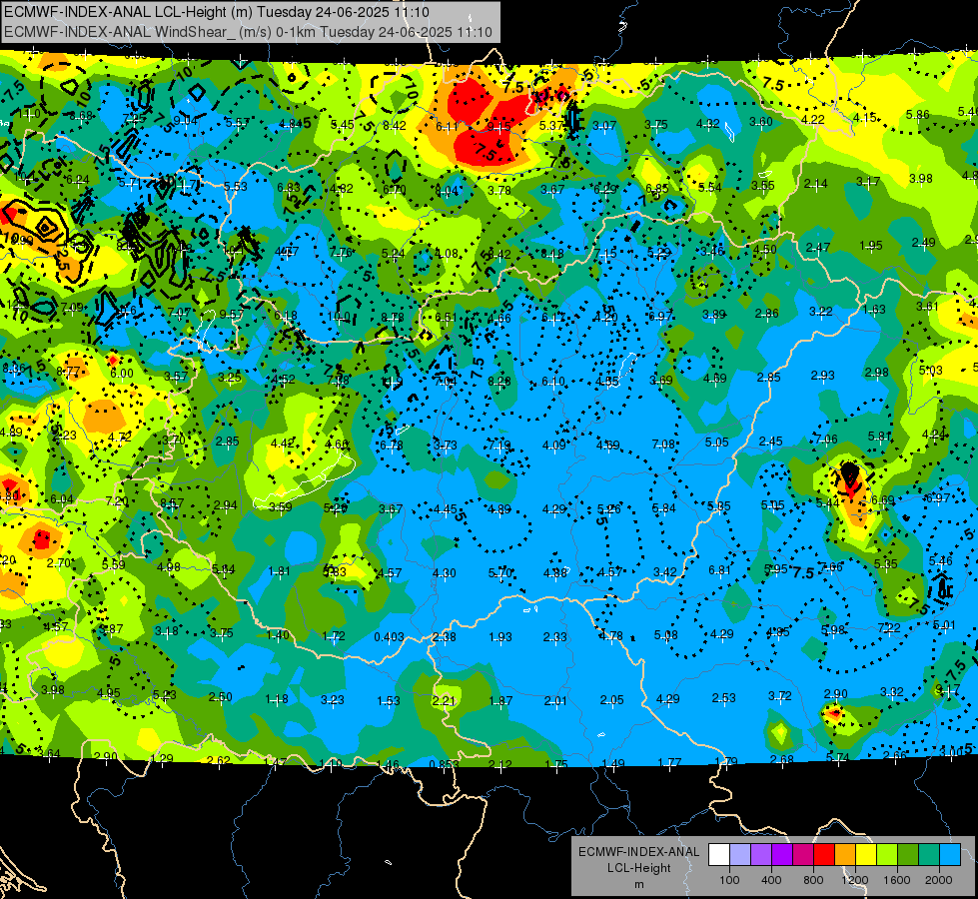The height and width of the screenshot is (899, 978).
Task: Click legend tick value '1600'
Action: [x=897, y=880]
